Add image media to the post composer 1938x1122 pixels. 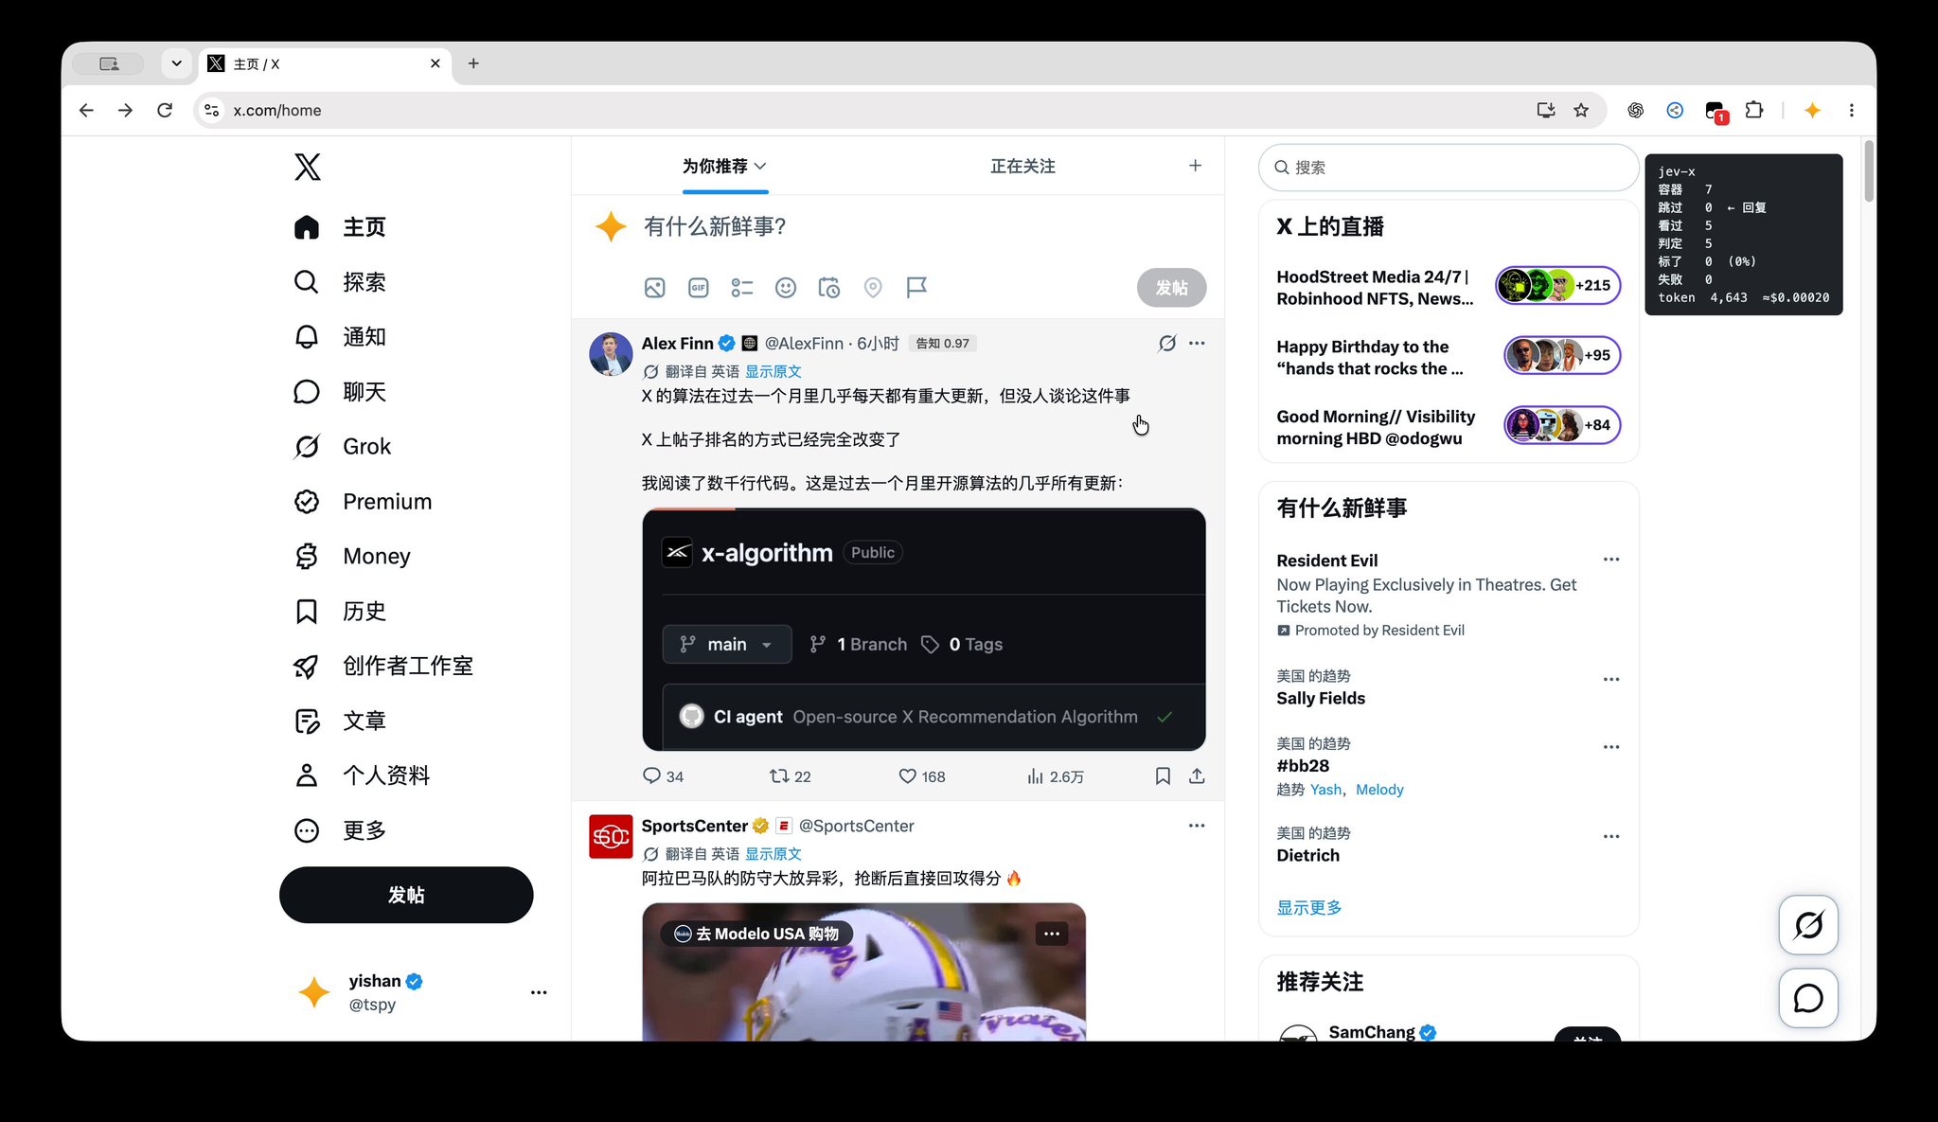(x=654, y=288)
